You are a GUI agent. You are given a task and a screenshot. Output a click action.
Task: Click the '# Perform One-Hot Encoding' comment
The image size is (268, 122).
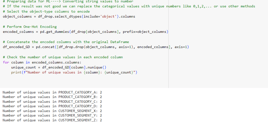30,27
